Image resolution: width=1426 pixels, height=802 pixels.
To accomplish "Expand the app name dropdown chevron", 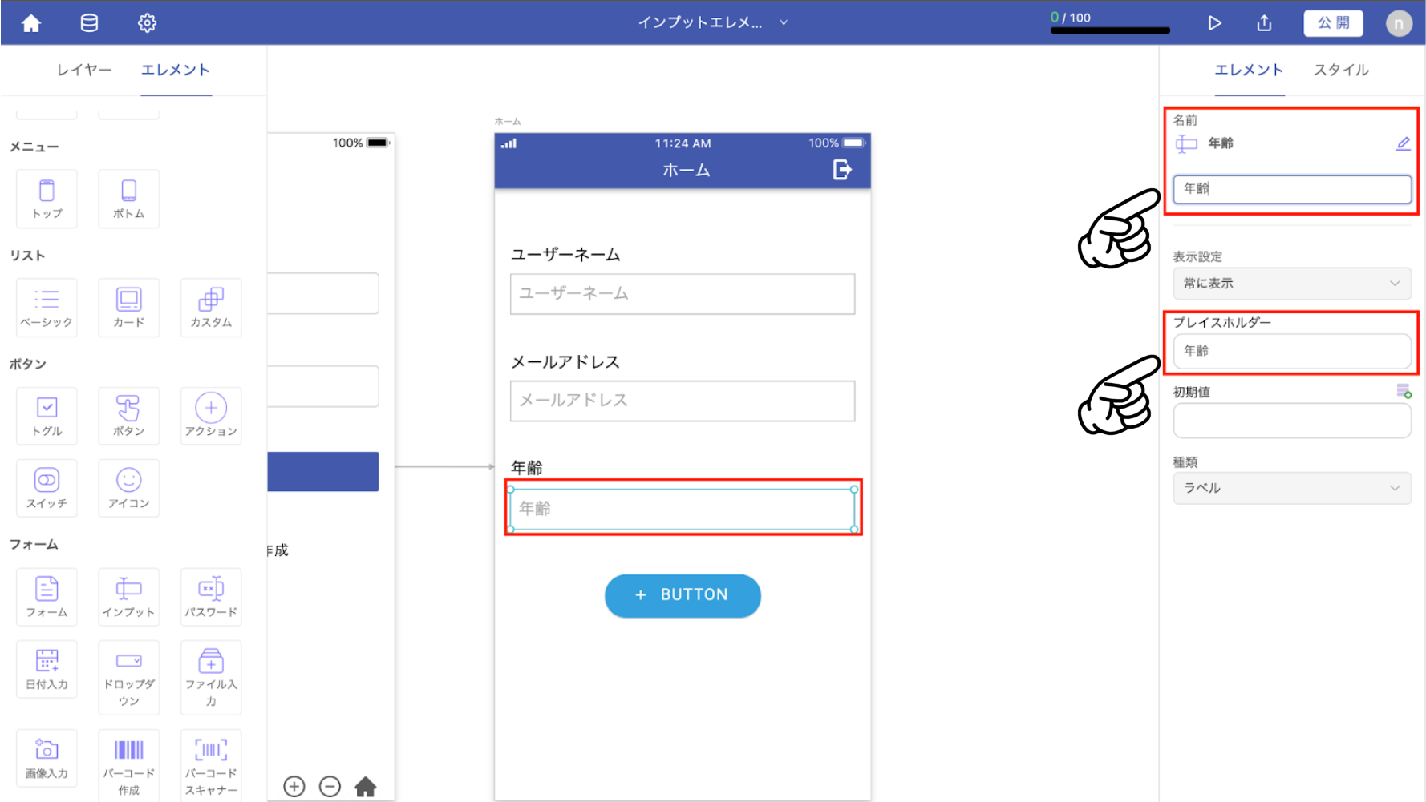I will [x=784, y=23].
